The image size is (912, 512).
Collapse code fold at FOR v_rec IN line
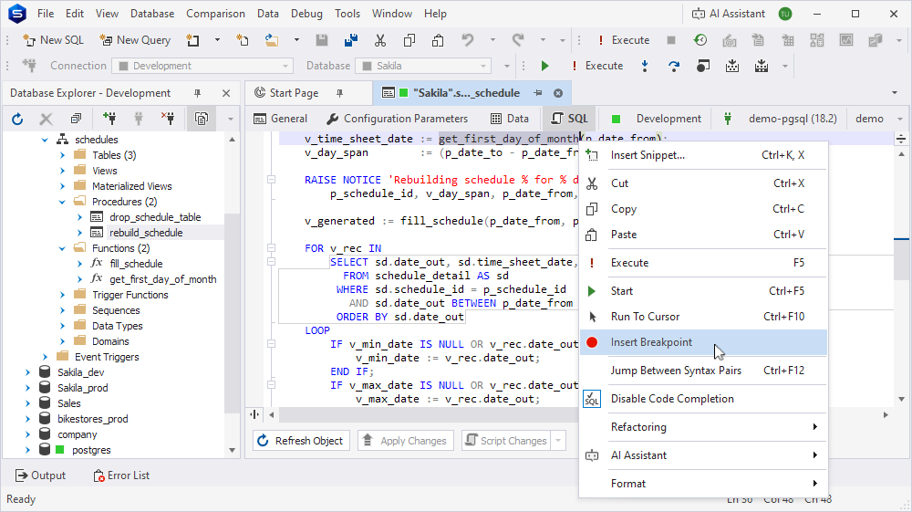[271, 248]
